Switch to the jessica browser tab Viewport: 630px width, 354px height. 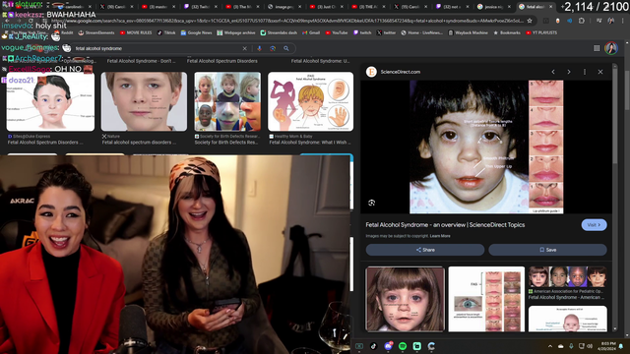pos(493,7)
